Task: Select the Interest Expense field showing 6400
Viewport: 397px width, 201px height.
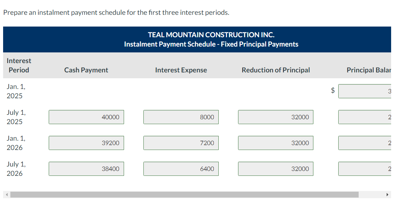Action: [x=181, y=169]
